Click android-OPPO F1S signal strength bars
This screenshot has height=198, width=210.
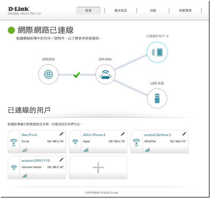pyautogui.click(x=25, y=175)
